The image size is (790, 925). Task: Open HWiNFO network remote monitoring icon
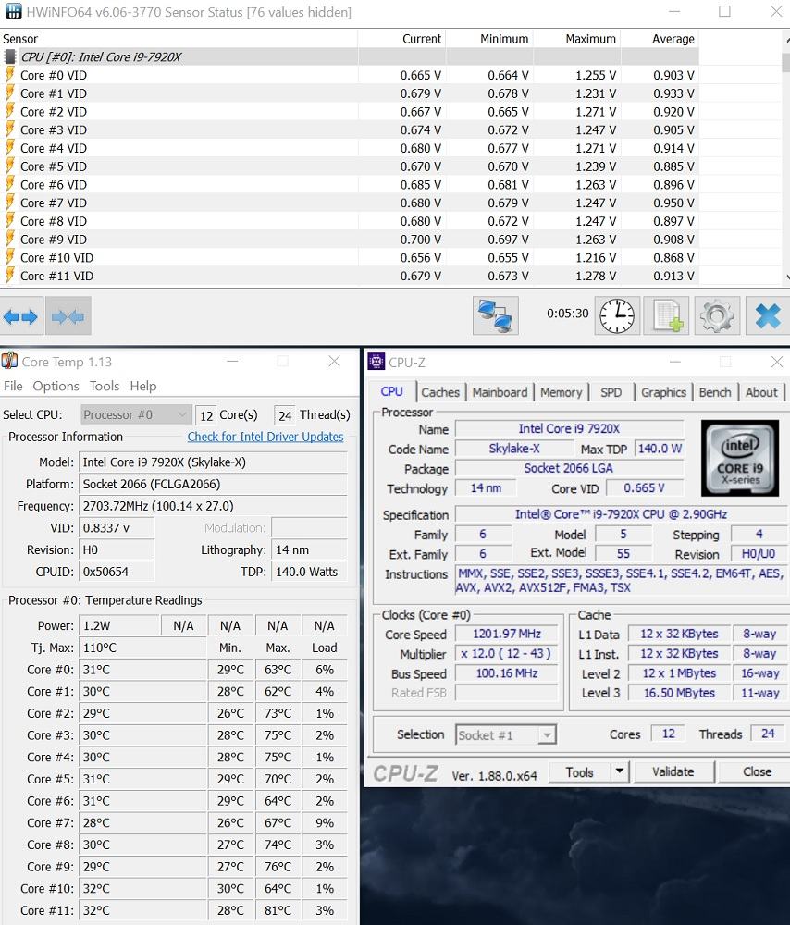496,315
